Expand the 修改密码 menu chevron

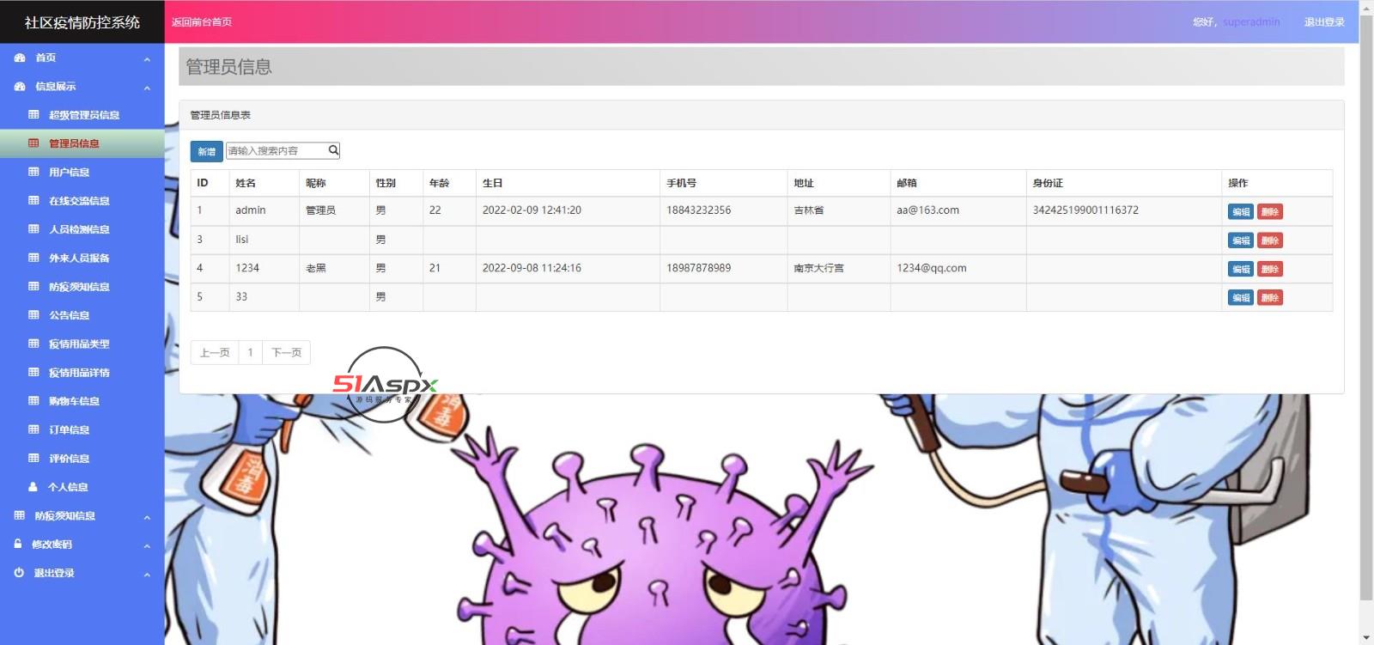(x=147, y=545)
